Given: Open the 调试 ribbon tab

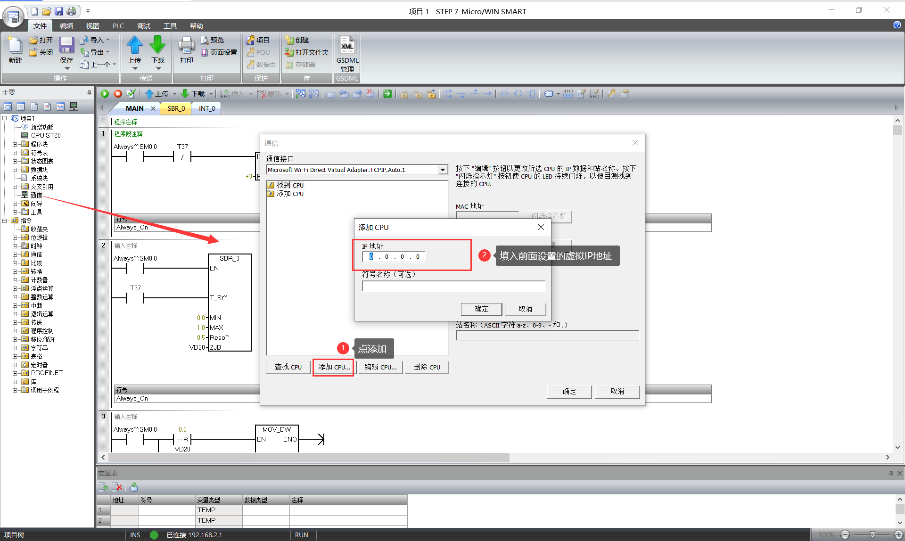Looking at the screenshot, I should coord(144,26).
